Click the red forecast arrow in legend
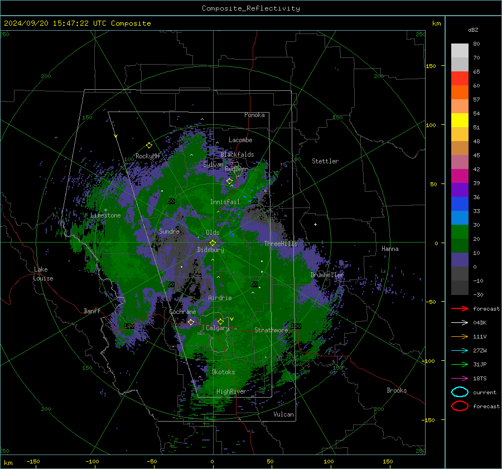 point(460,308)
